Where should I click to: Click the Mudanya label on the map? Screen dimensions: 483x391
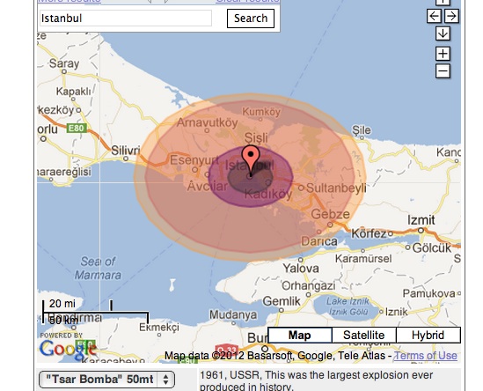pos(233,315)
